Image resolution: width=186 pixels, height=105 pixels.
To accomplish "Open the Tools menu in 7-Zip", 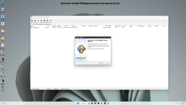I will [44, 19].
